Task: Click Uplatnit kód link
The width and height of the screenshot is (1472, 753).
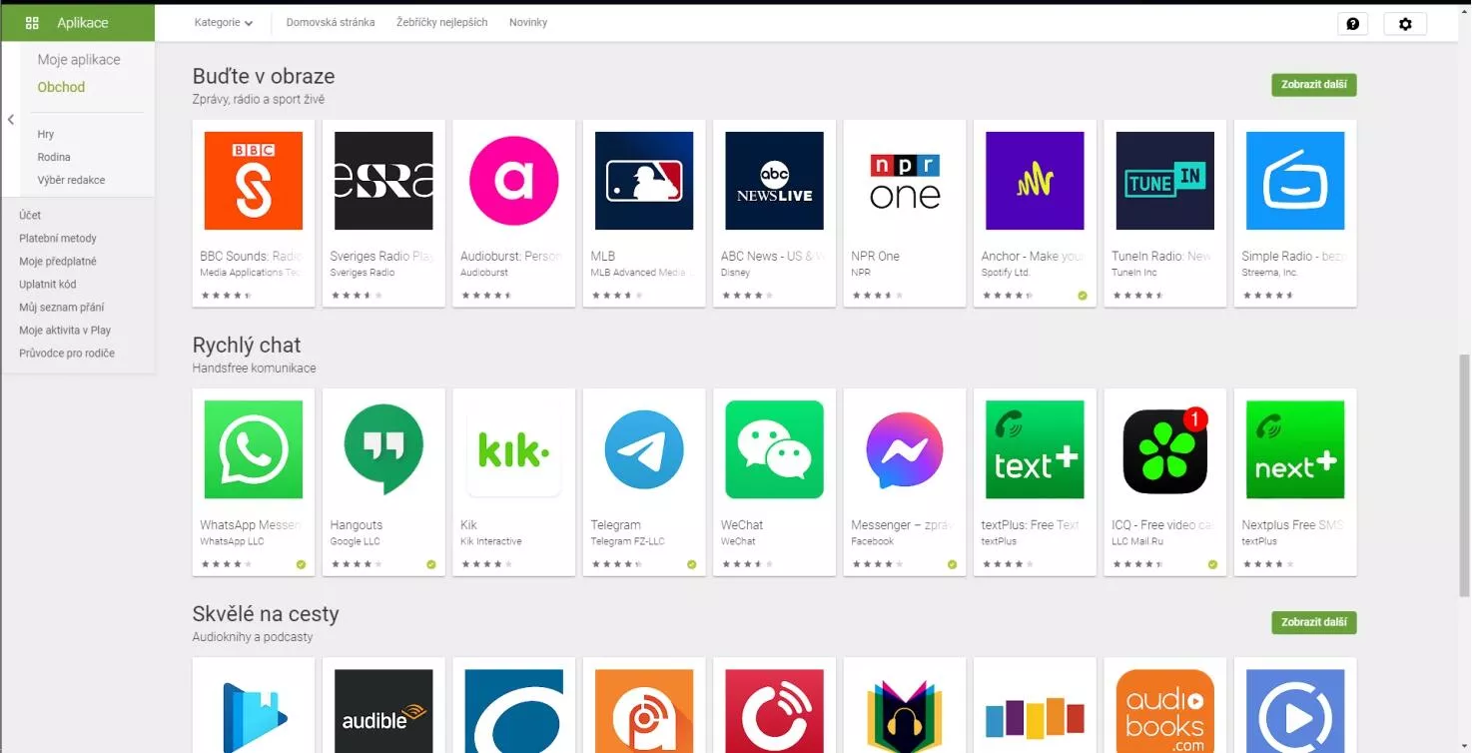Action: [48, 284]
